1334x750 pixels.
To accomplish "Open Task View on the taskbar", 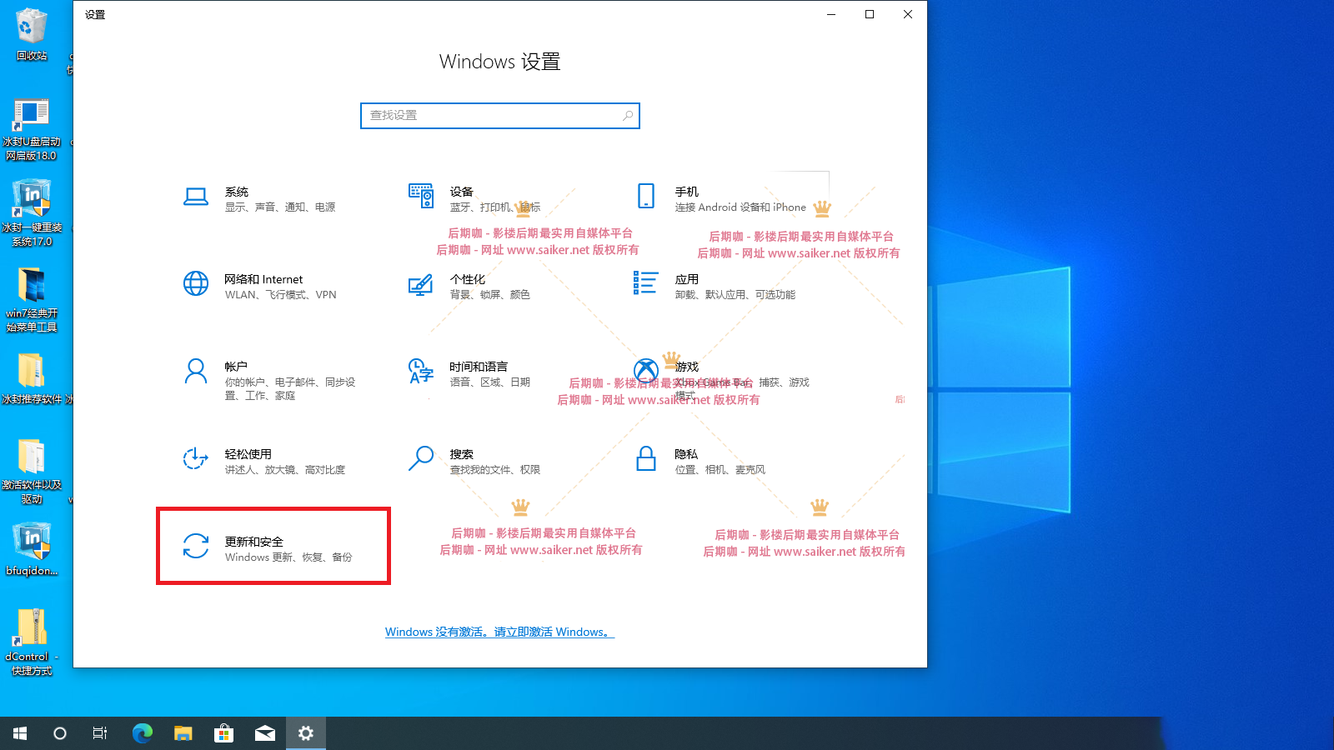I will tap(100, 733).
